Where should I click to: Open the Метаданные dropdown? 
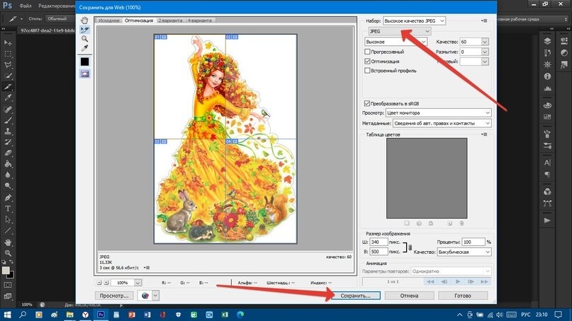click(442, 123)
